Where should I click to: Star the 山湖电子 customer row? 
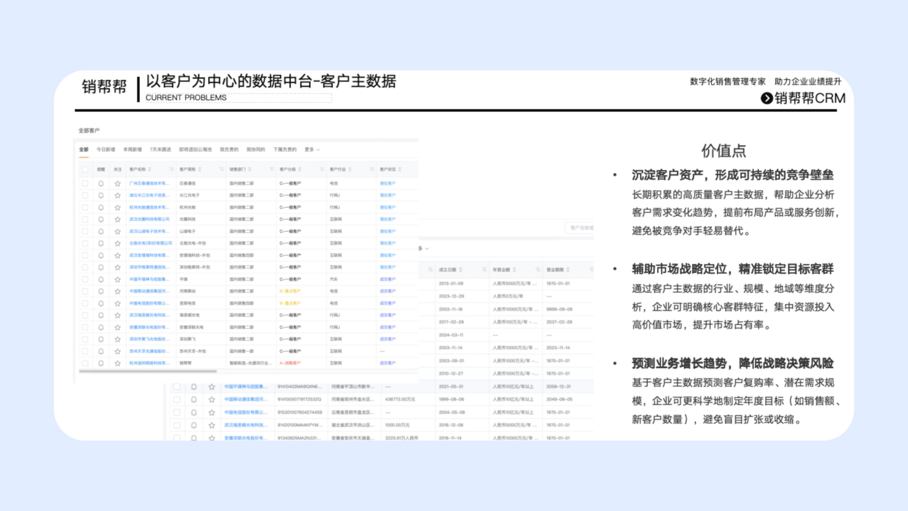[118, 231]
